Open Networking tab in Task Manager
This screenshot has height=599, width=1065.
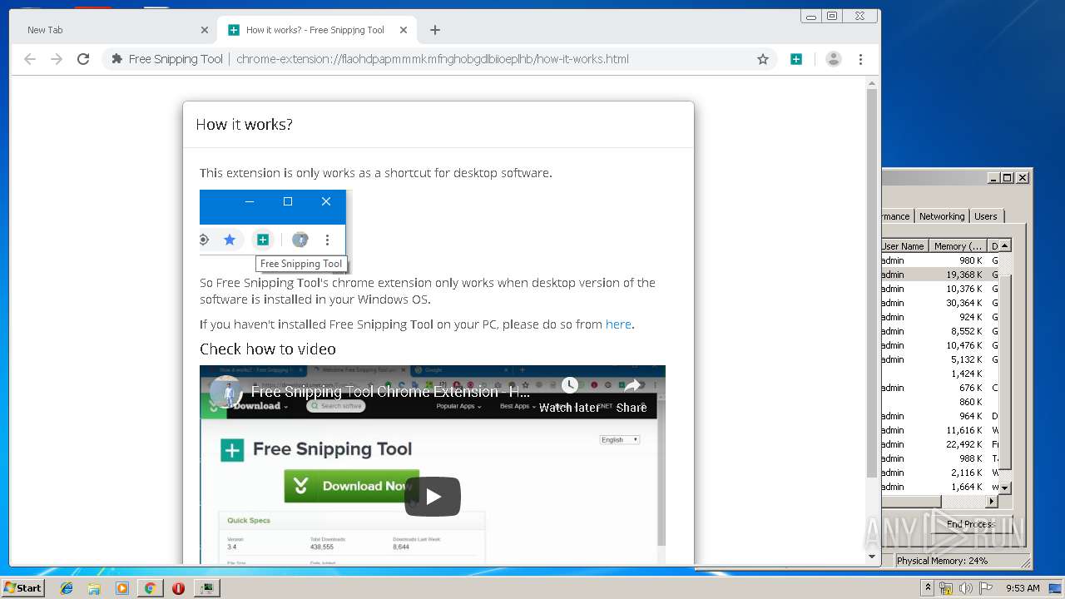[942, 216]
